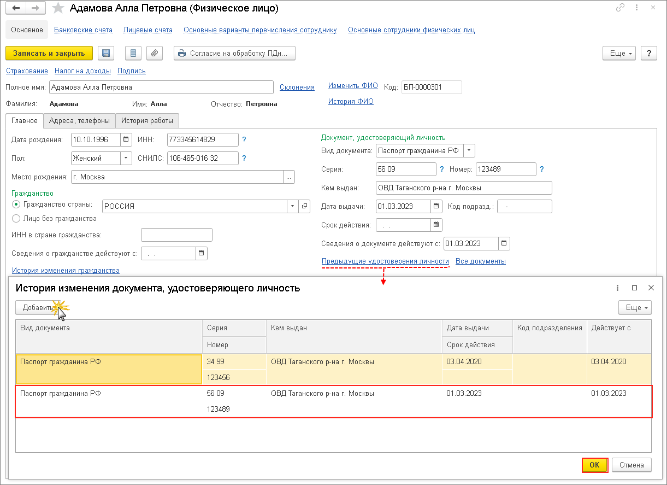The image size is (667, 485).
Task: Select the 'Гражданство страны' radio button
Action: click(16, 204)
